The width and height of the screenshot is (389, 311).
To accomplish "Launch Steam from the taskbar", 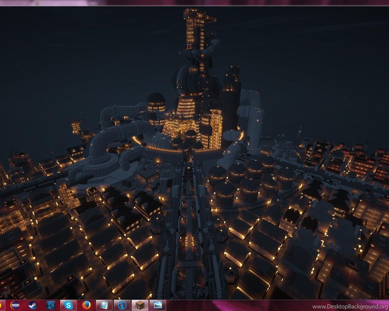I will point(33,305).
